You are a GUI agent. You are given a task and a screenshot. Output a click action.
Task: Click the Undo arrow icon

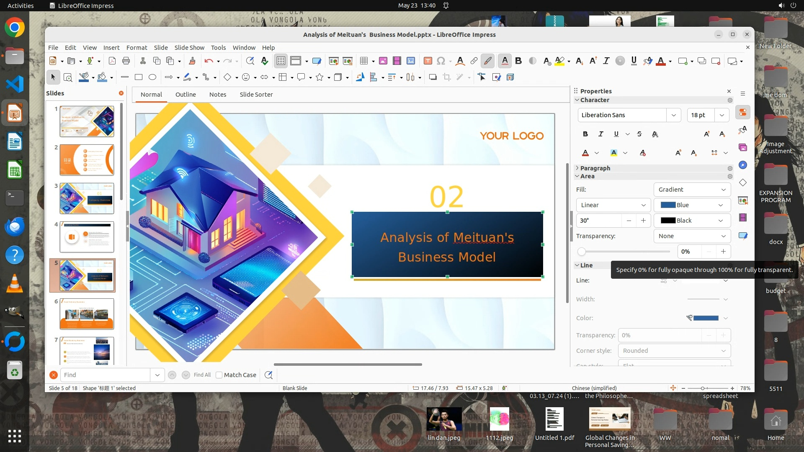tap(209, 61)
